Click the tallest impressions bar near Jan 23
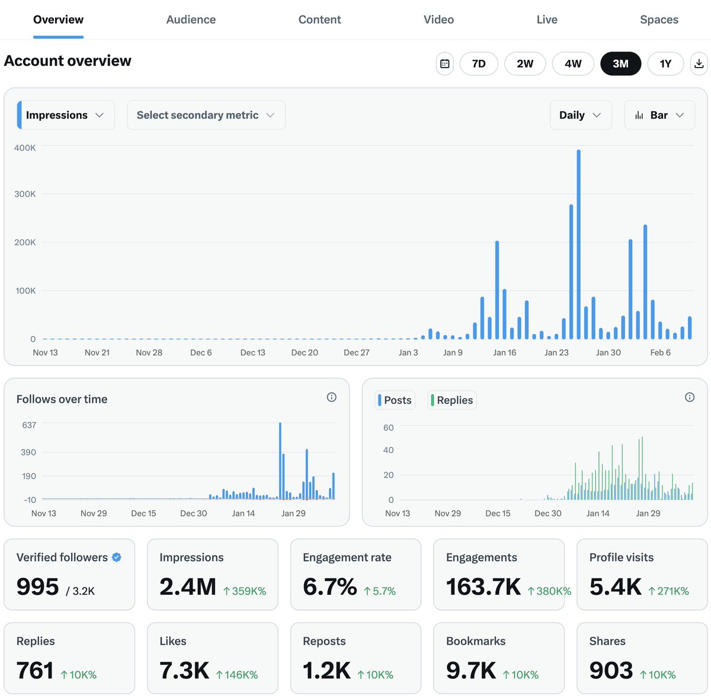Screen dimensions: 711x696 578,244
